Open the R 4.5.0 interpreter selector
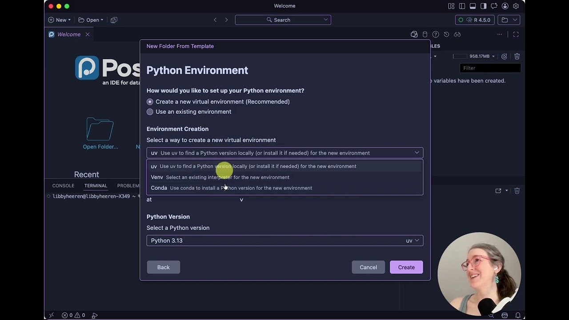This screenshot has width=569, height=320. pyautogui.click(x=475, y=20)
